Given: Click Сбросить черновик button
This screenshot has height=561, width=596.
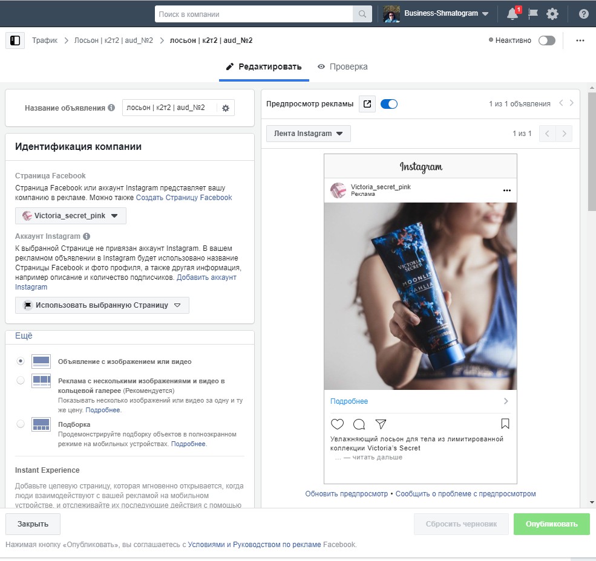Looking at the screenshot, I should 461,524.
